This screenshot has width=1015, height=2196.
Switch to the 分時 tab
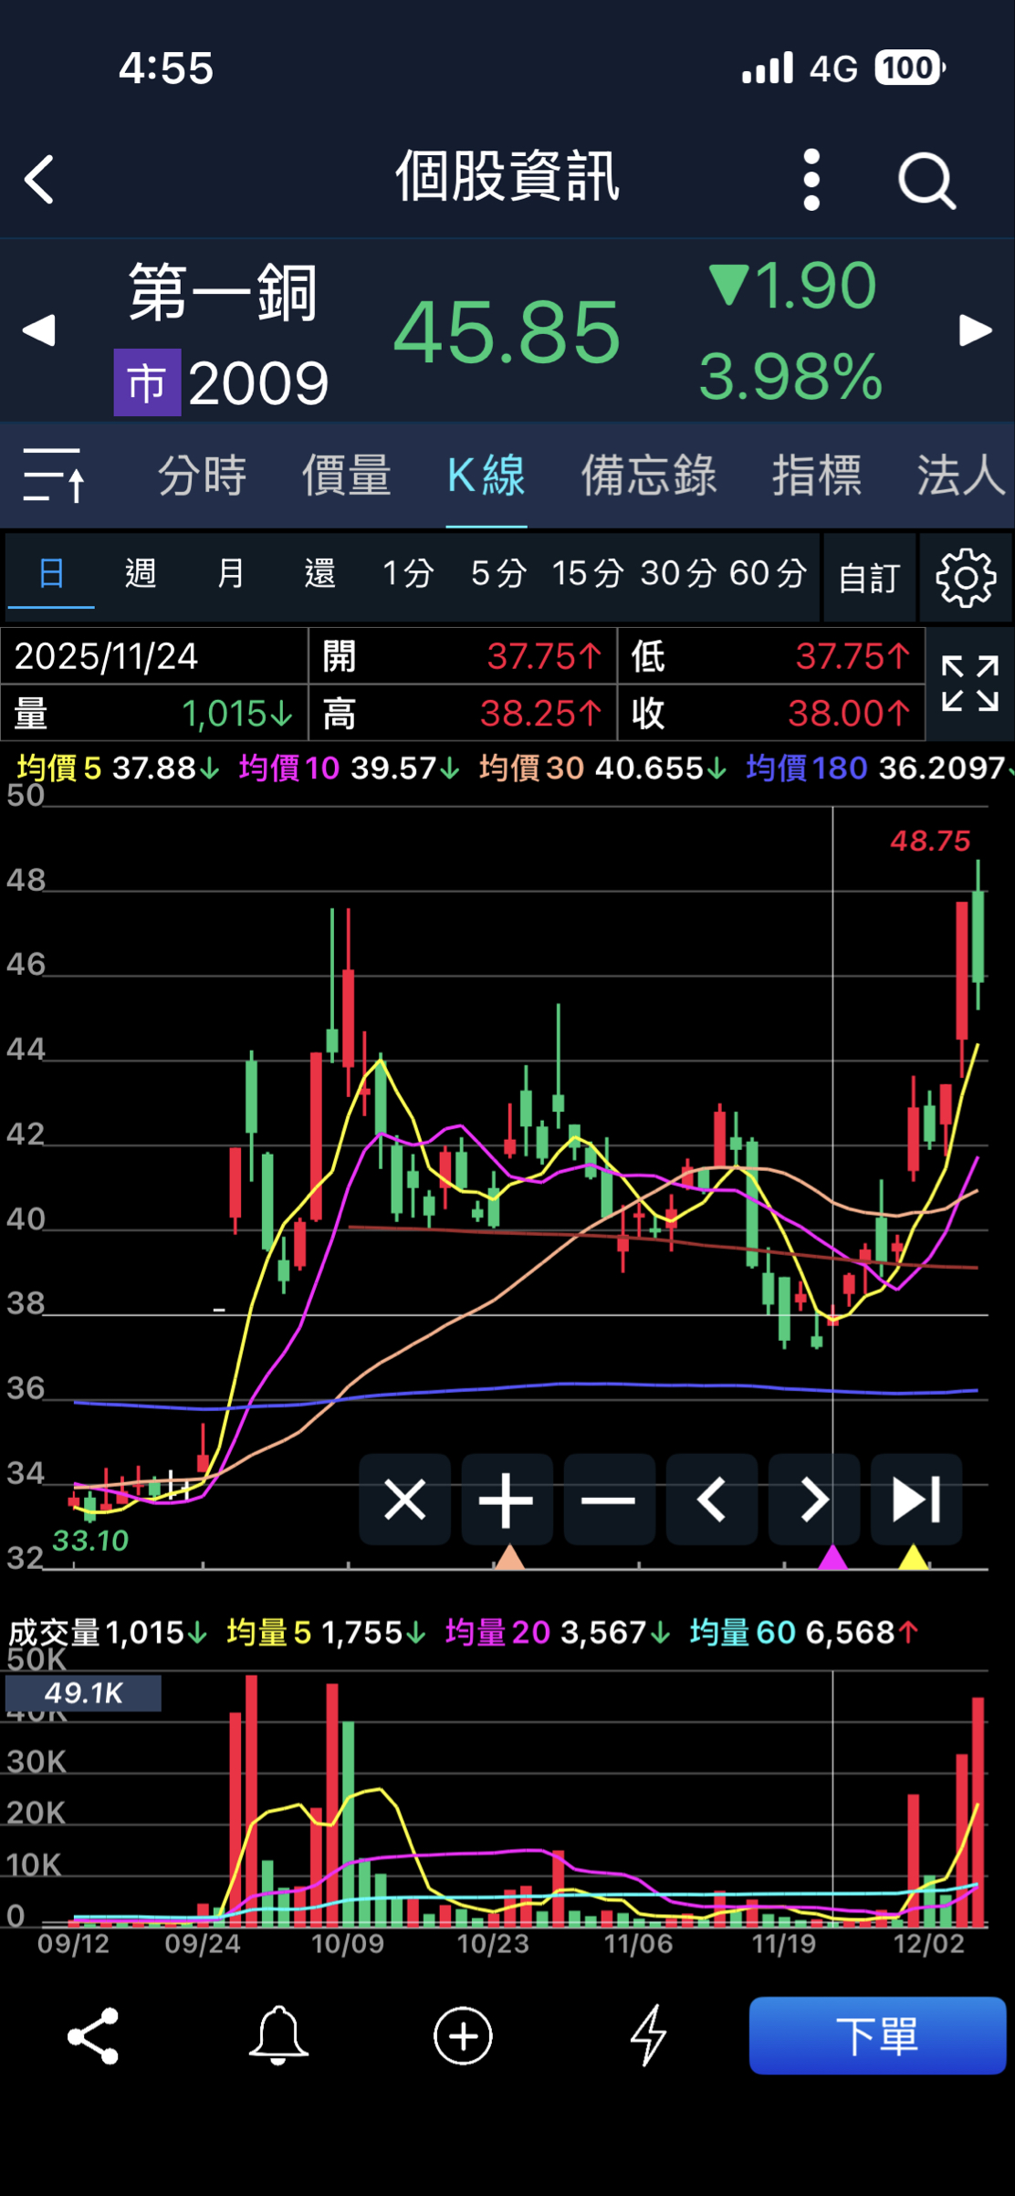click(202, 476)
